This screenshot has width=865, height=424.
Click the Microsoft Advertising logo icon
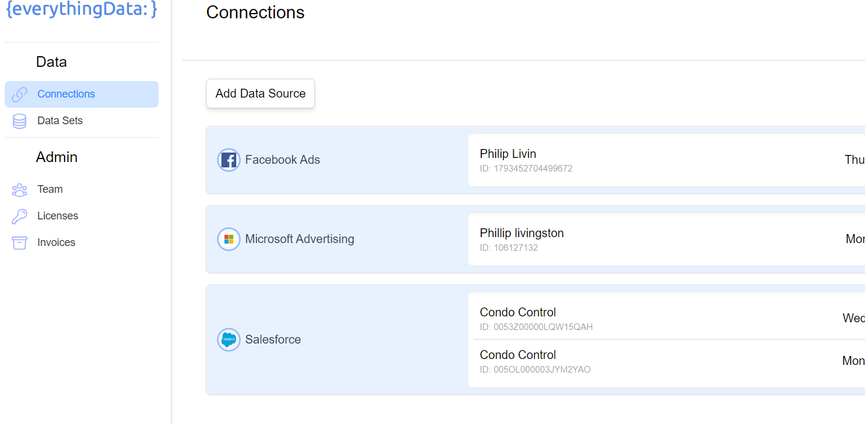[229, 239]
